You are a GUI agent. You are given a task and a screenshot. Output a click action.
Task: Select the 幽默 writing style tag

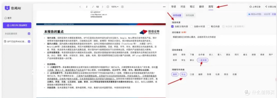(x=201, y=74)
